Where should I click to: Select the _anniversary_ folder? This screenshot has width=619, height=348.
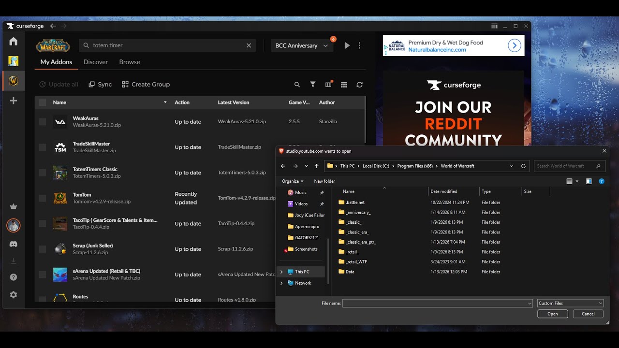pyautogui.click(x=354, y=212)
